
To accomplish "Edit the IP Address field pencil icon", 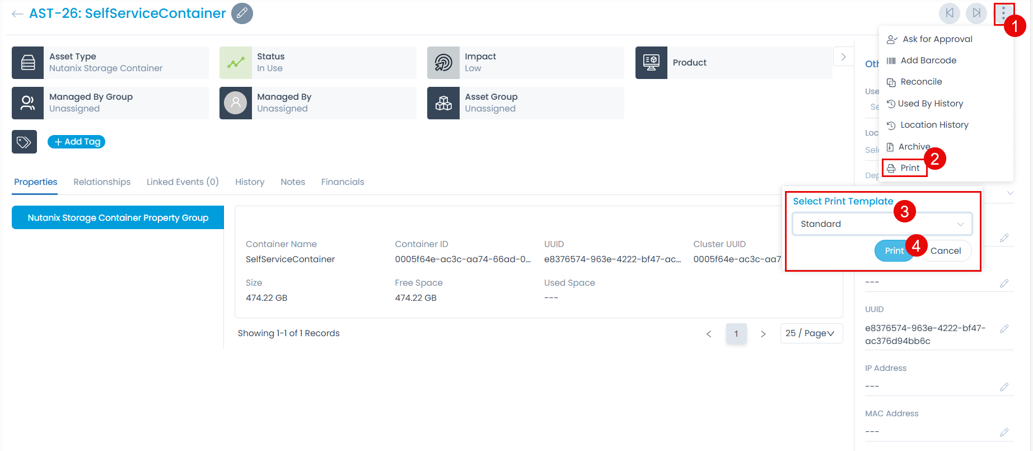I will (1004, 387).
